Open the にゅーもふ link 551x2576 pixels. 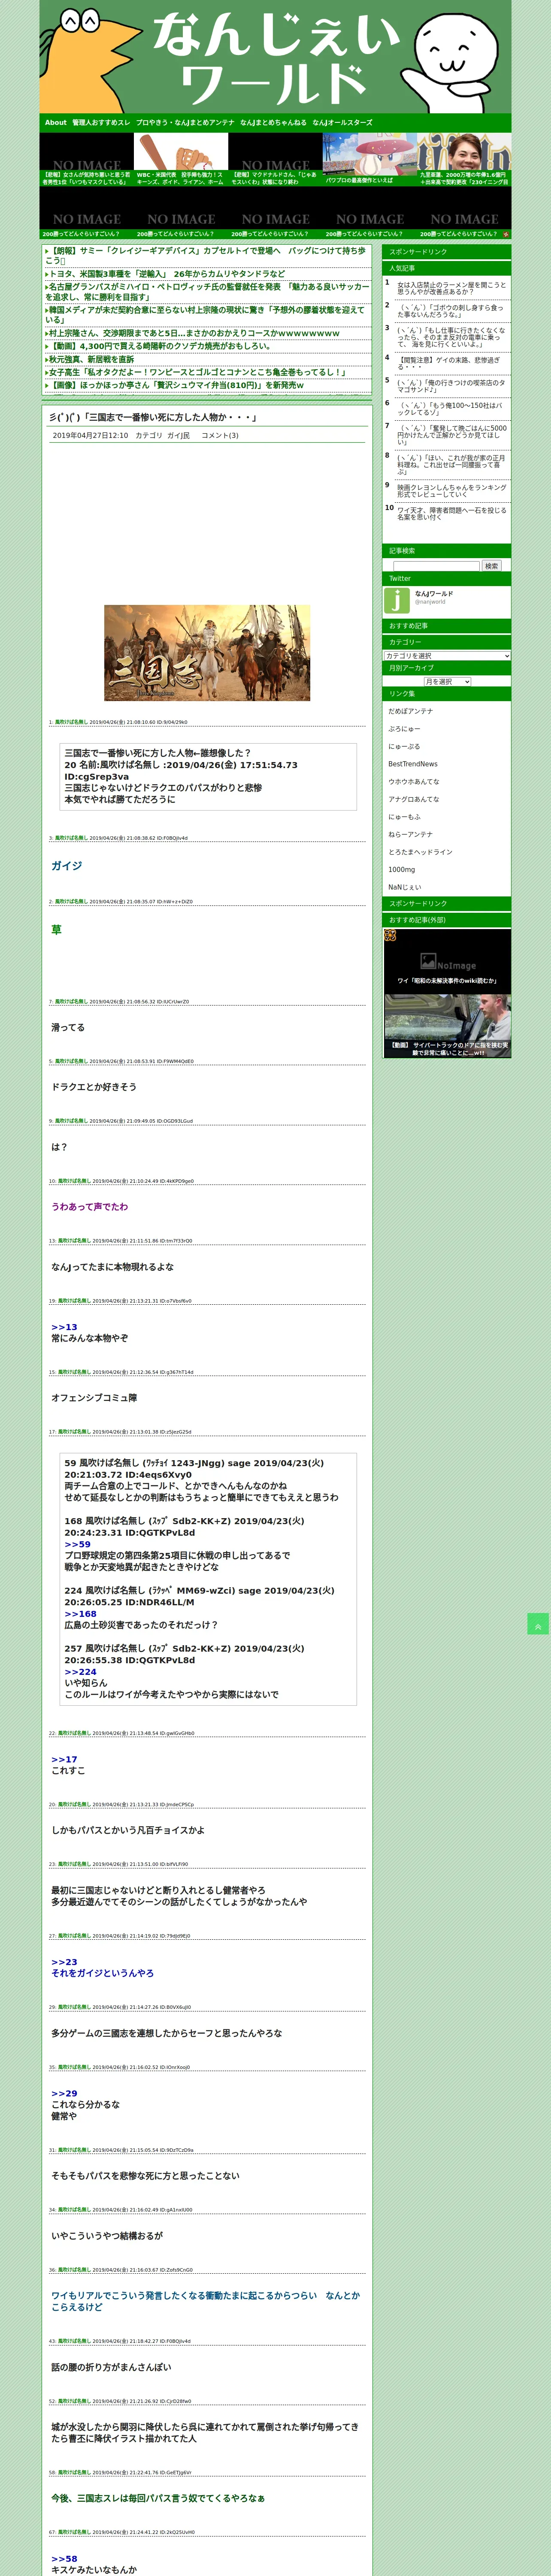click(404, 816)
